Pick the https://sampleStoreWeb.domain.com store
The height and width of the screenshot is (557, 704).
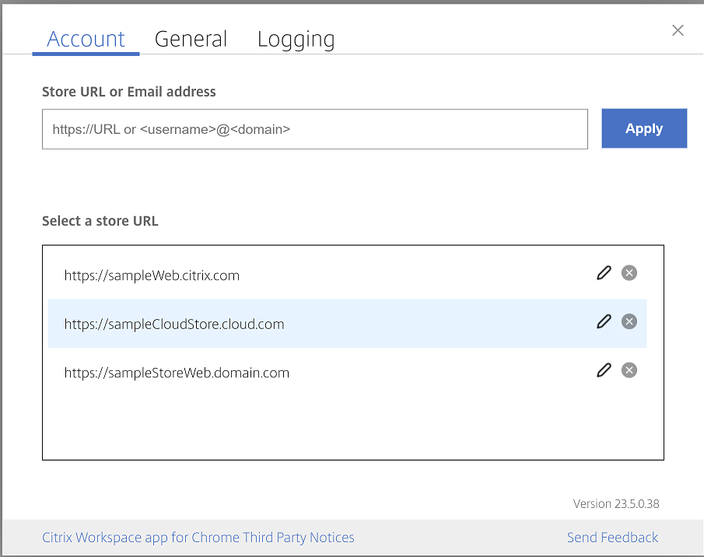pos(177,373)
